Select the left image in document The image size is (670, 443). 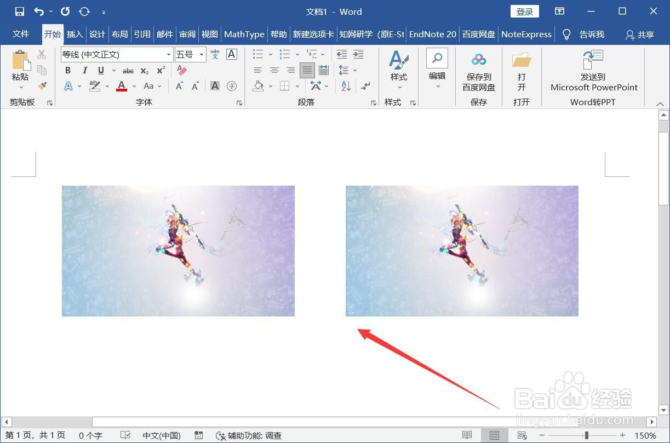pos(178,251)
